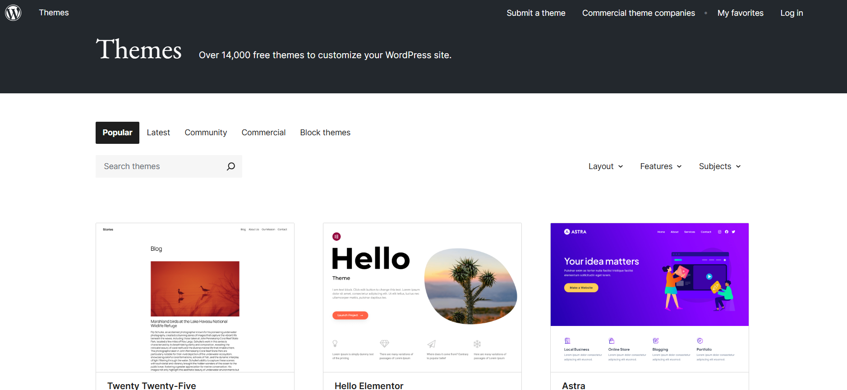Click the search magnifier icon
This screenshot has height=390, width=847.
[231, 166]
